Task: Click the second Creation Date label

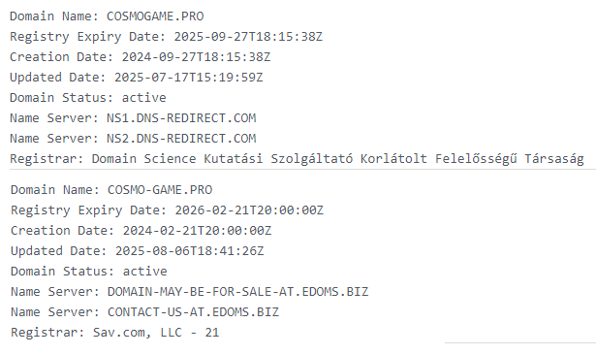Action: coord(63,231)
